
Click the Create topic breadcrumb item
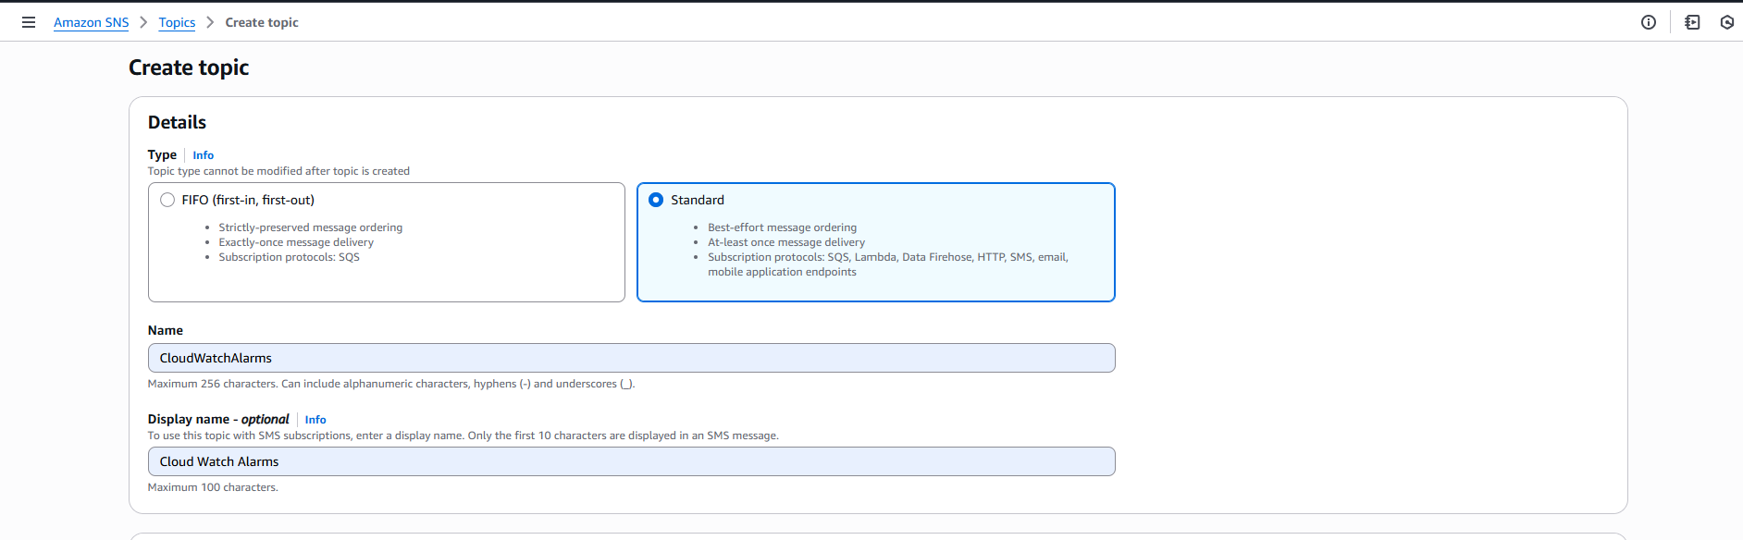pyautogui.click(x=262, y=22)
